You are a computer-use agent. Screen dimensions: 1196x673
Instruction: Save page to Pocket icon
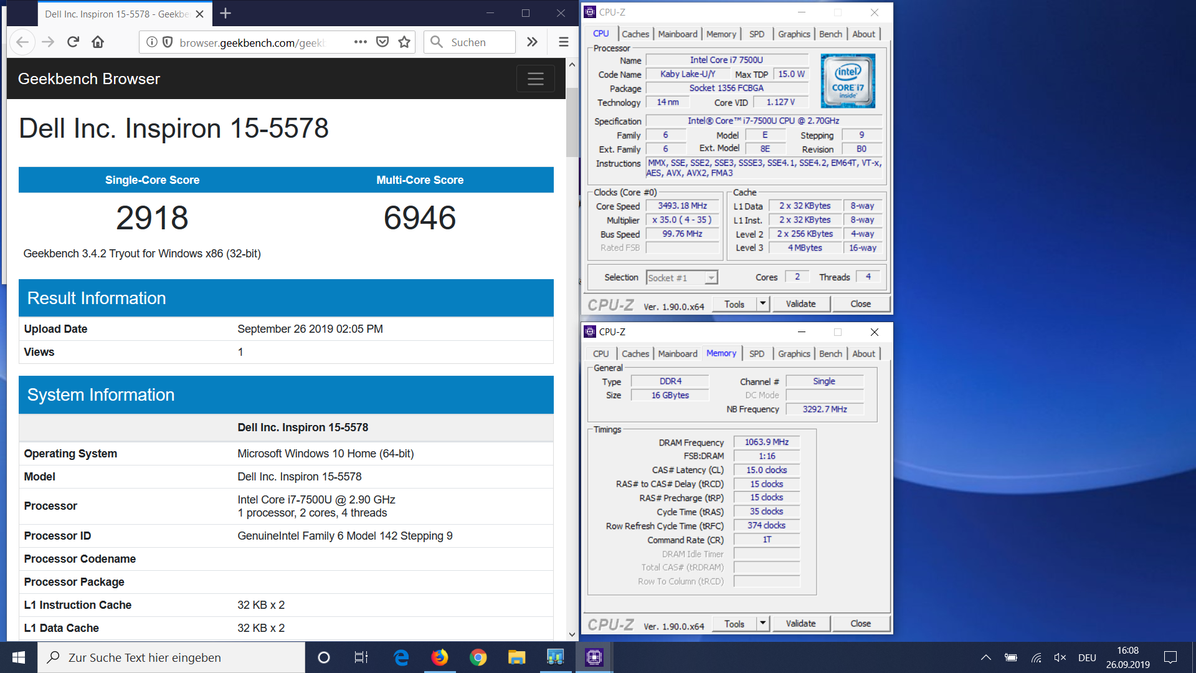tap(382, 42)
